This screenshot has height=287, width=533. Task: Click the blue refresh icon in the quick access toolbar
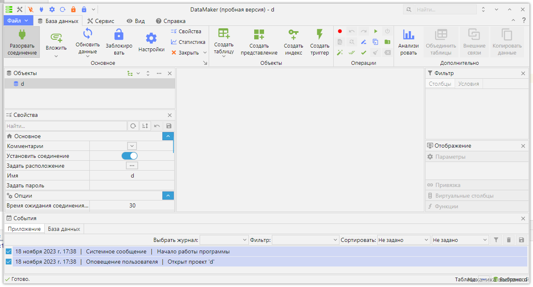tap(63, 9)
